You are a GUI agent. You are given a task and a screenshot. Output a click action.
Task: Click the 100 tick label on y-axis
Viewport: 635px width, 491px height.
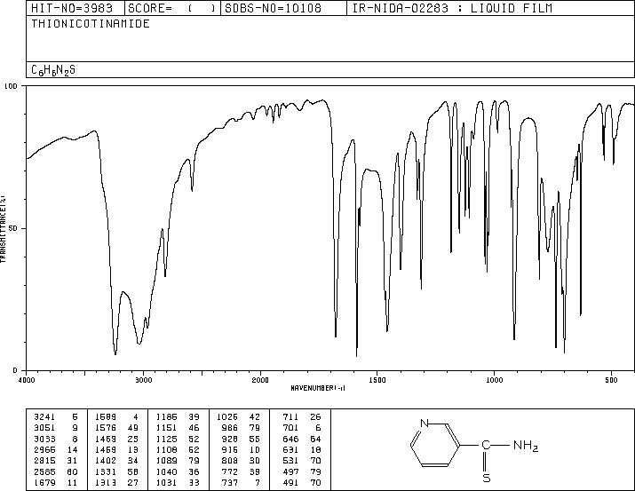click(11, 86)
